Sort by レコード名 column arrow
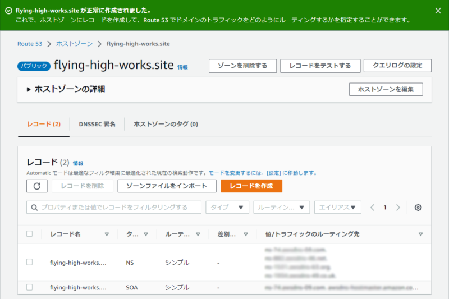449x299 pixels. click(x=107, y=234)
